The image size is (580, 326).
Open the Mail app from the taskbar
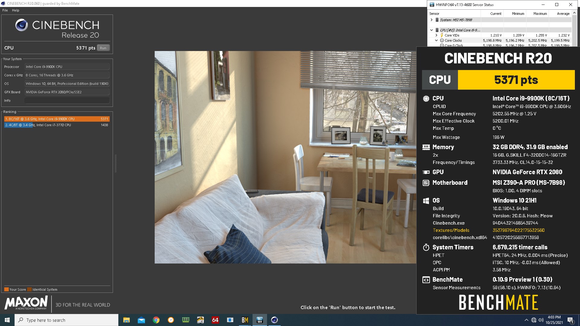click(141, 320)
